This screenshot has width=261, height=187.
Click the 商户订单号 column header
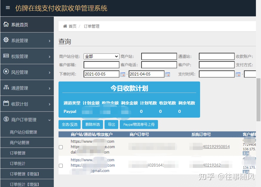pyautogui.click(x=139, y=134)
